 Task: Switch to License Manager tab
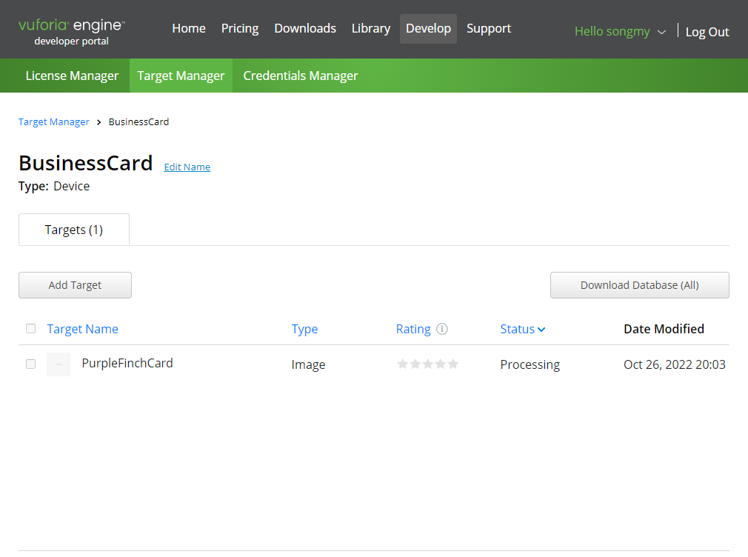(x=72, y=76)
